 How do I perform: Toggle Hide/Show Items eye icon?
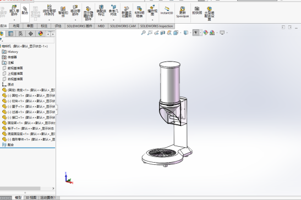[195, 33]
